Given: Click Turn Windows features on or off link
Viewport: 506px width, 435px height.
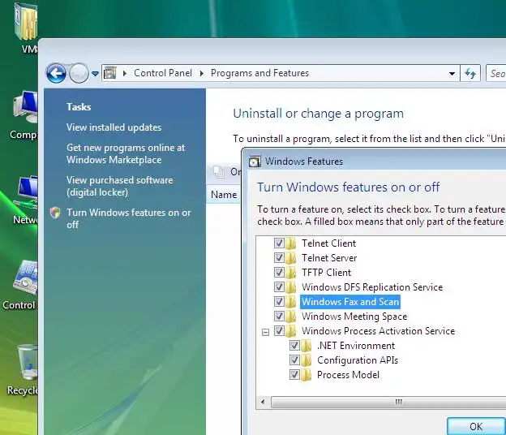Looking at the screenshot, I should click(x=129, y=218).
